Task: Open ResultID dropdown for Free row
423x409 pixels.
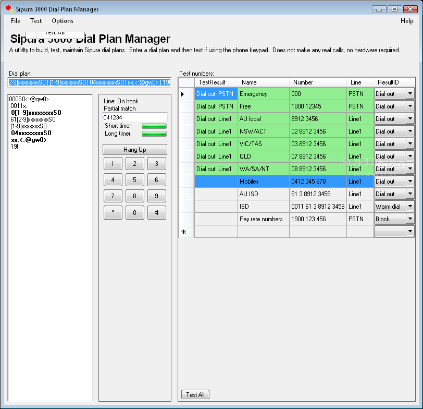Action: pos(410,106)
